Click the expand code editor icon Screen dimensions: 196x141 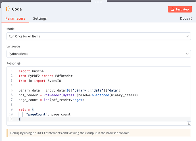[x=189, y=124]
